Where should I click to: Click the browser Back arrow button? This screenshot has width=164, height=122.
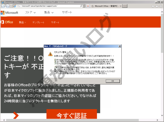coord(3,6)
